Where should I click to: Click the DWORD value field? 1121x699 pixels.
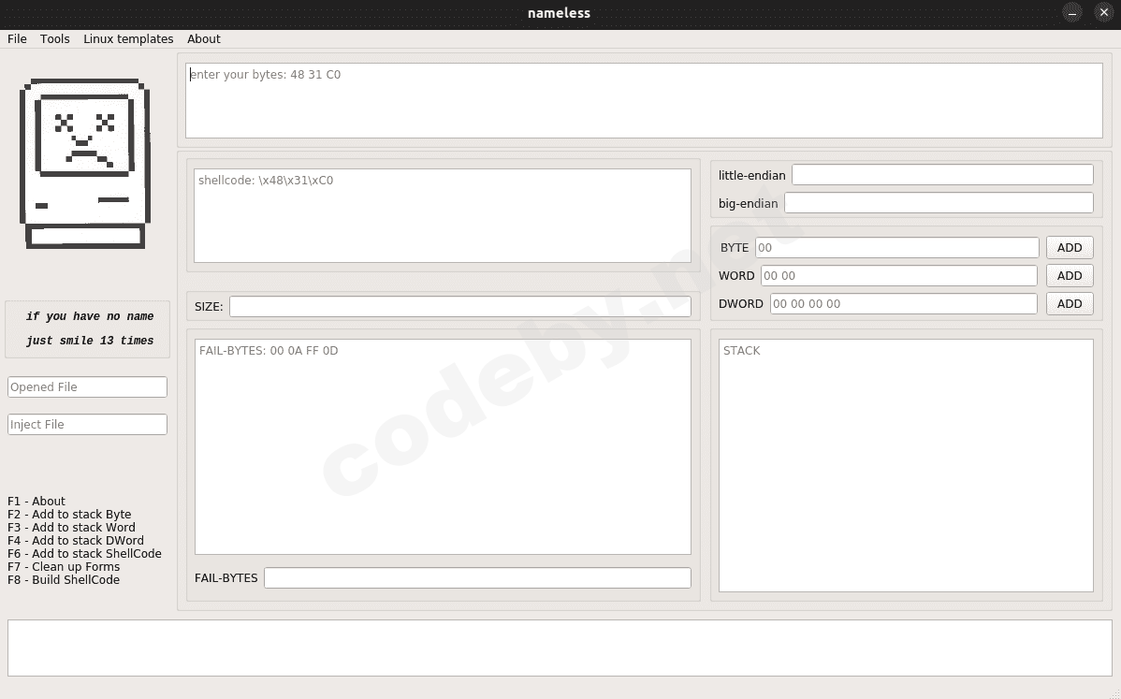click(x=904, y=303)
